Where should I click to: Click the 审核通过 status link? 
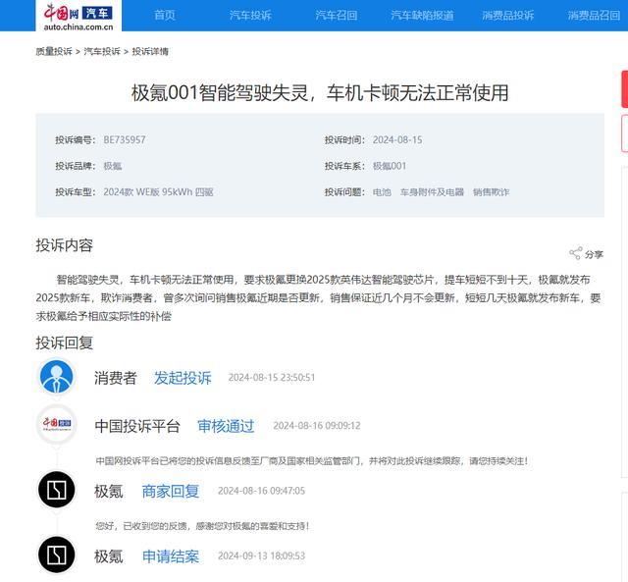226,426
